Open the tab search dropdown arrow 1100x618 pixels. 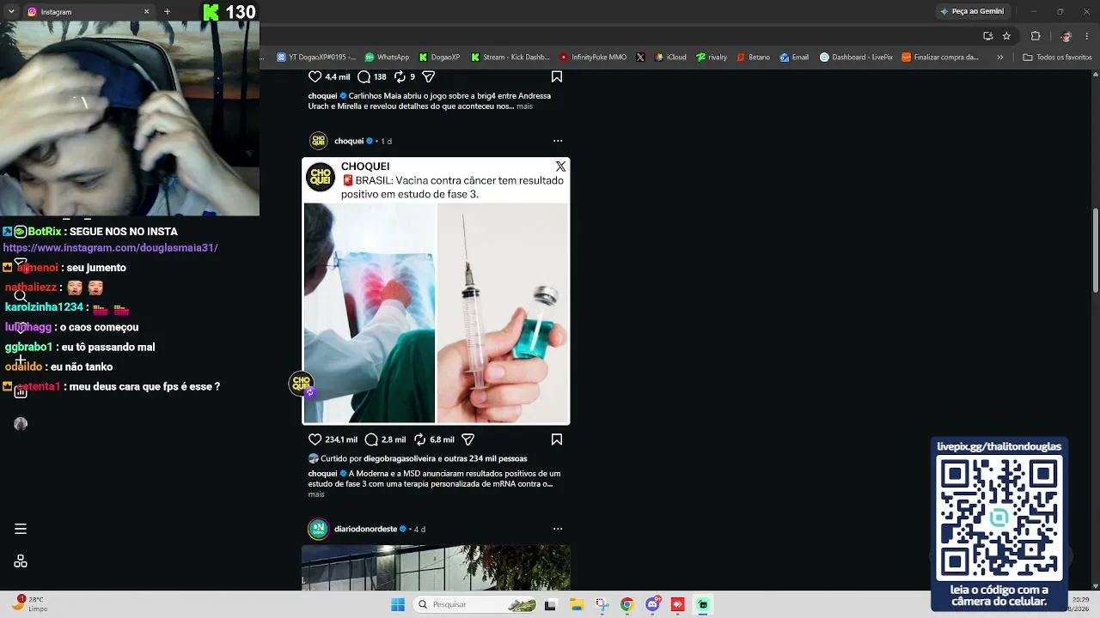11,12
